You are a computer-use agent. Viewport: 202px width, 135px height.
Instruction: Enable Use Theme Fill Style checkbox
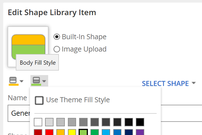coord(39,100)
